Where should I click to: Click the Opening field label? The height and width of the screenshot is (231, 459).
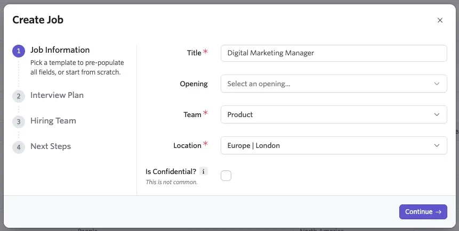coord(194,84)
